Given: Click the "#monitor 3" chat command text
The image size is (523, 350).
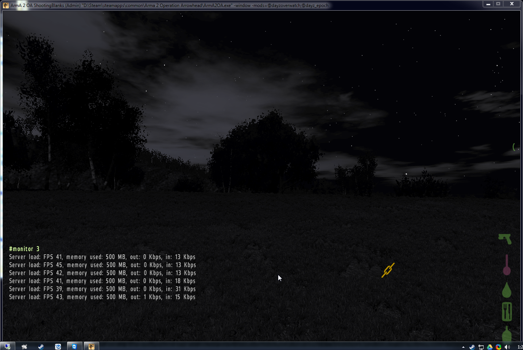Looking at the screenshot, I should (x=24, y=249).
